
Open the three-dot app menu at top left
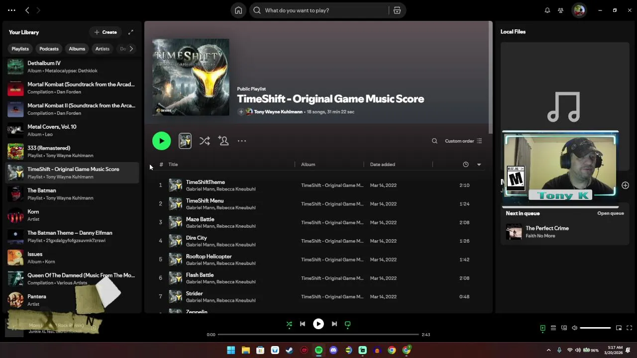coord(11,10)
